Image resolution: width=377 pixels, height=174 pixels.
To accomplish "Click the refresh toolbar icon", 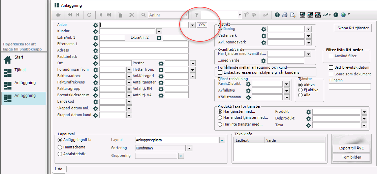I will point(89,15).
